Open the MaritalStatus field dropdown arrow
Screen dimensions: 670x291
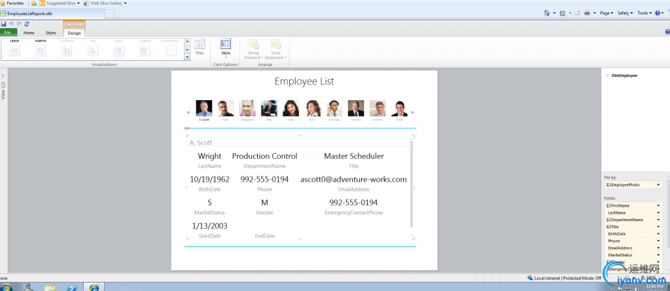(658, 255)
